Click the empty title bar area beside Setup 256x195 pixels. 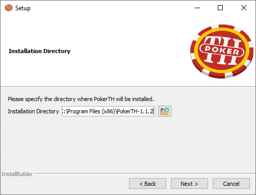click(111, 8)
